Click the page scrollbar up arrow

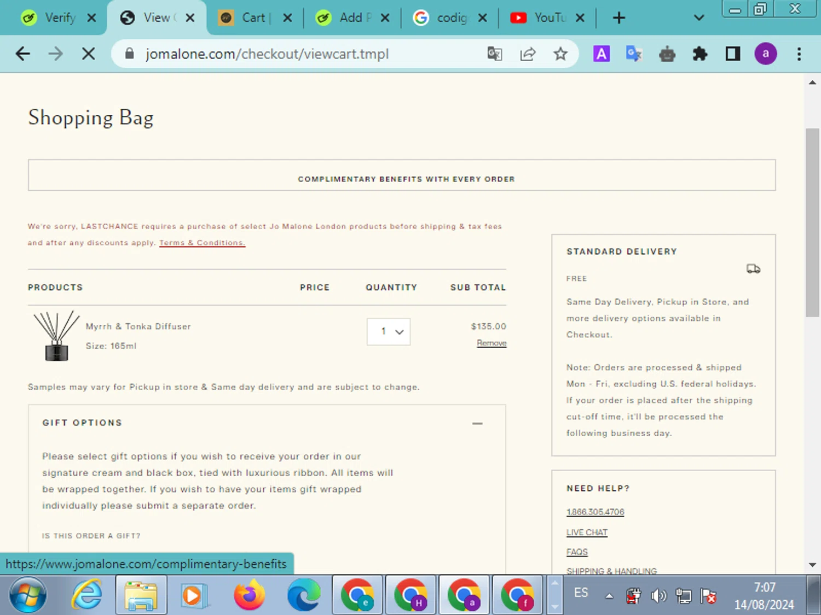point(812,83)
